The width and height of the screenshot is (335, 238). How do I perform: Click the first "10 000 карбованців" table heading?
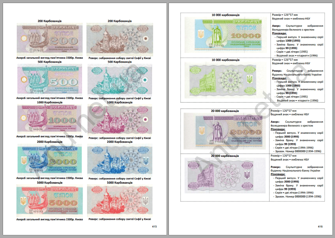pyautogui.click(x=225, y=15)
